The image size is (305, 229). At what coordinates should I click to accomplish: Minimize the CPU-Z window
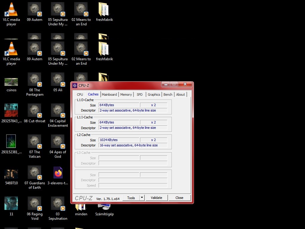coord(166,84)
